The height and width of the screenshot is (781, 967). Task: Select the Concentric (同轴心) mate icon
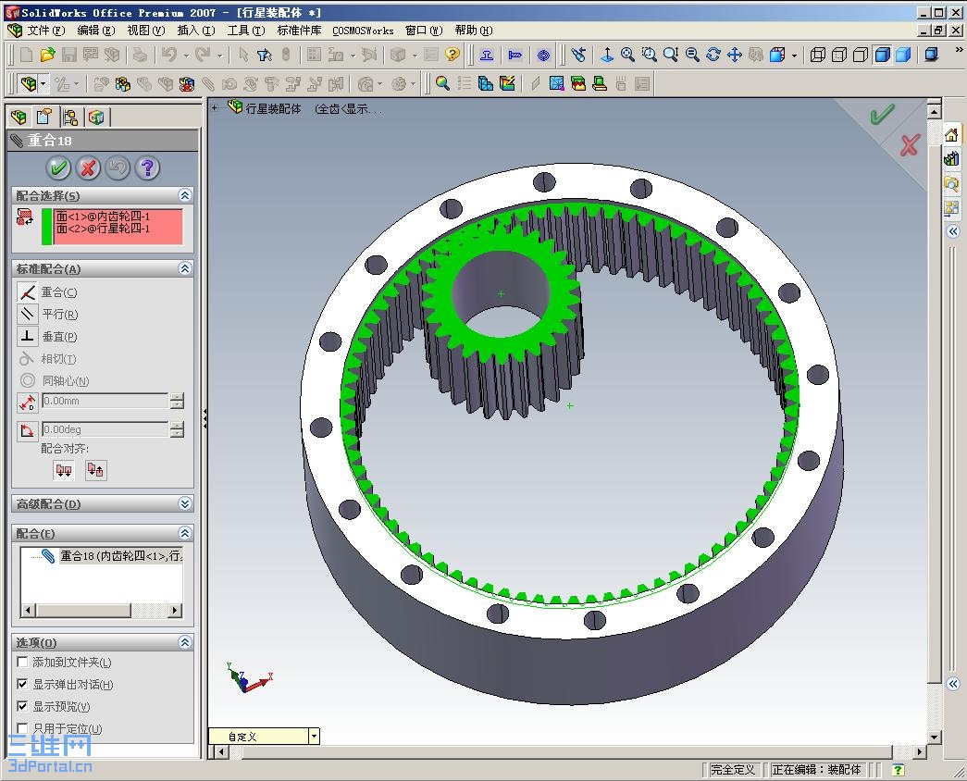click(27, 380)
